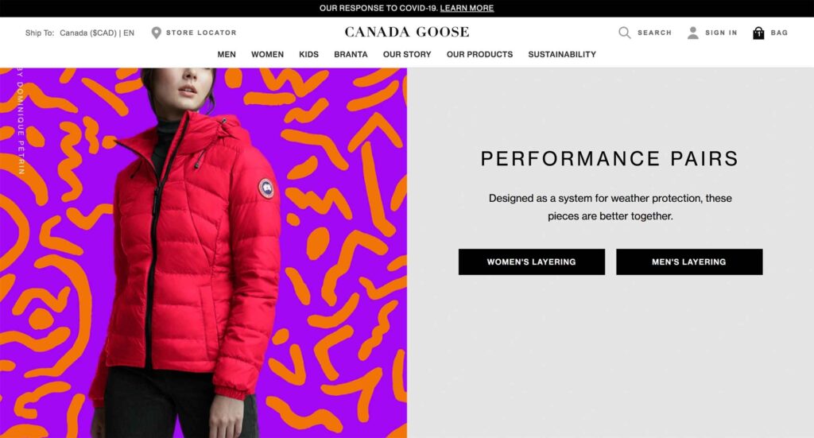Open the Our Products menu

pos(479,55)
